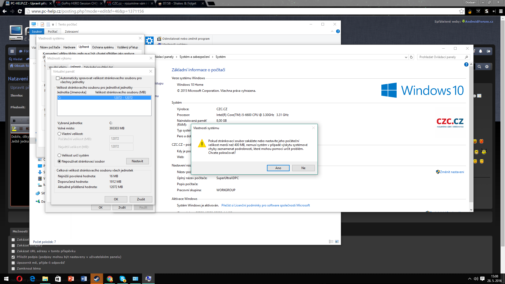
Task: Switch to Ochrana systému tab
Action: click(103, 47)
